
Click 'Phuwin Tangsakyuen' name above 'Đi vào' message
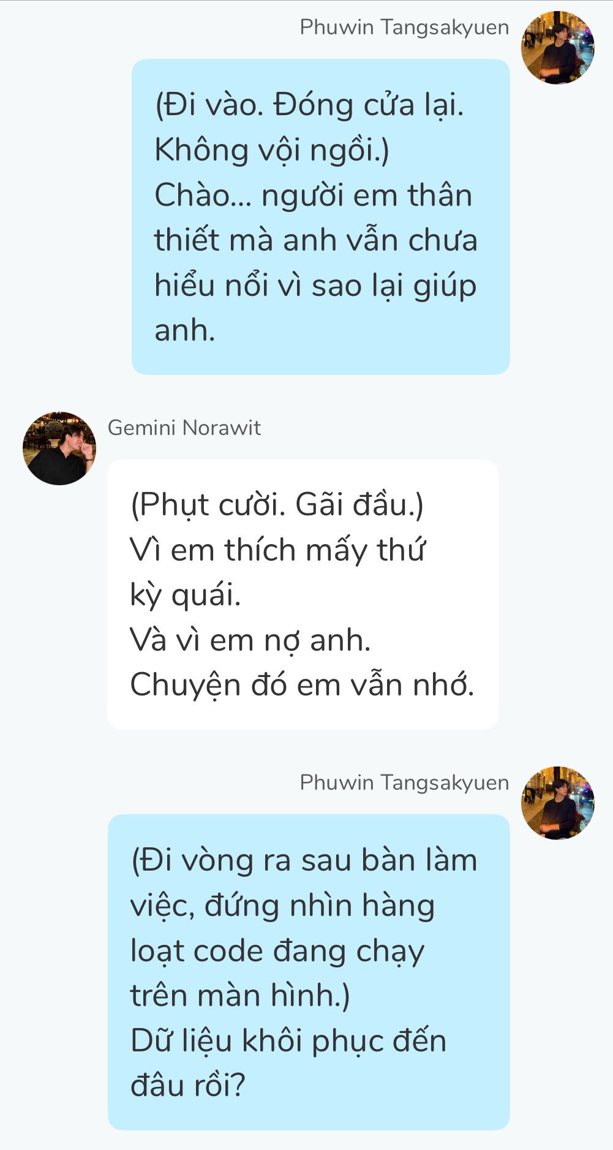[x=404, y=28]
